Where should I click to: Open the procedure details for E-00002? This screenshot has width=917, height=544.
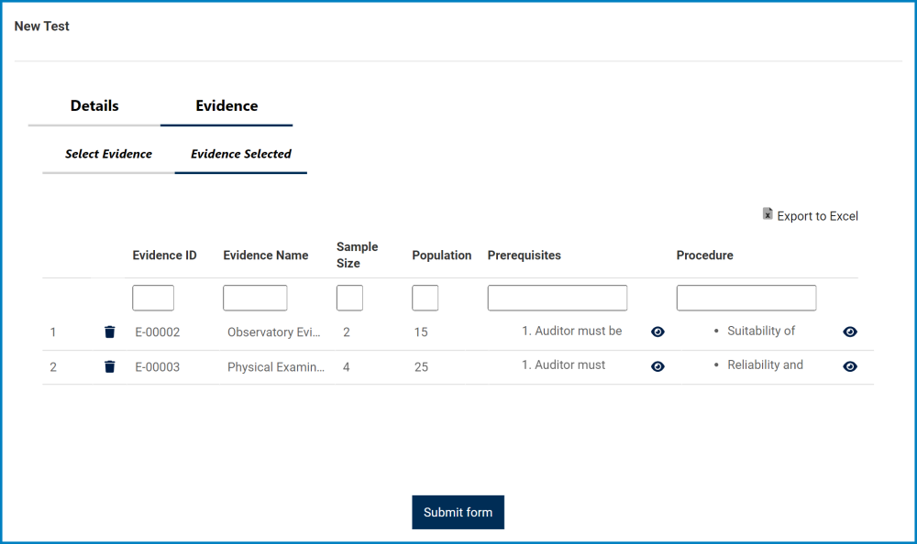point(849,332)
